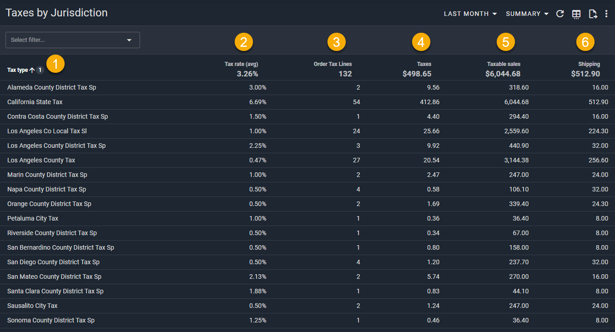The width and height of the screenshot is (615, 332).
Task: Click the Sausalito City Tax row
Action: 32,306
